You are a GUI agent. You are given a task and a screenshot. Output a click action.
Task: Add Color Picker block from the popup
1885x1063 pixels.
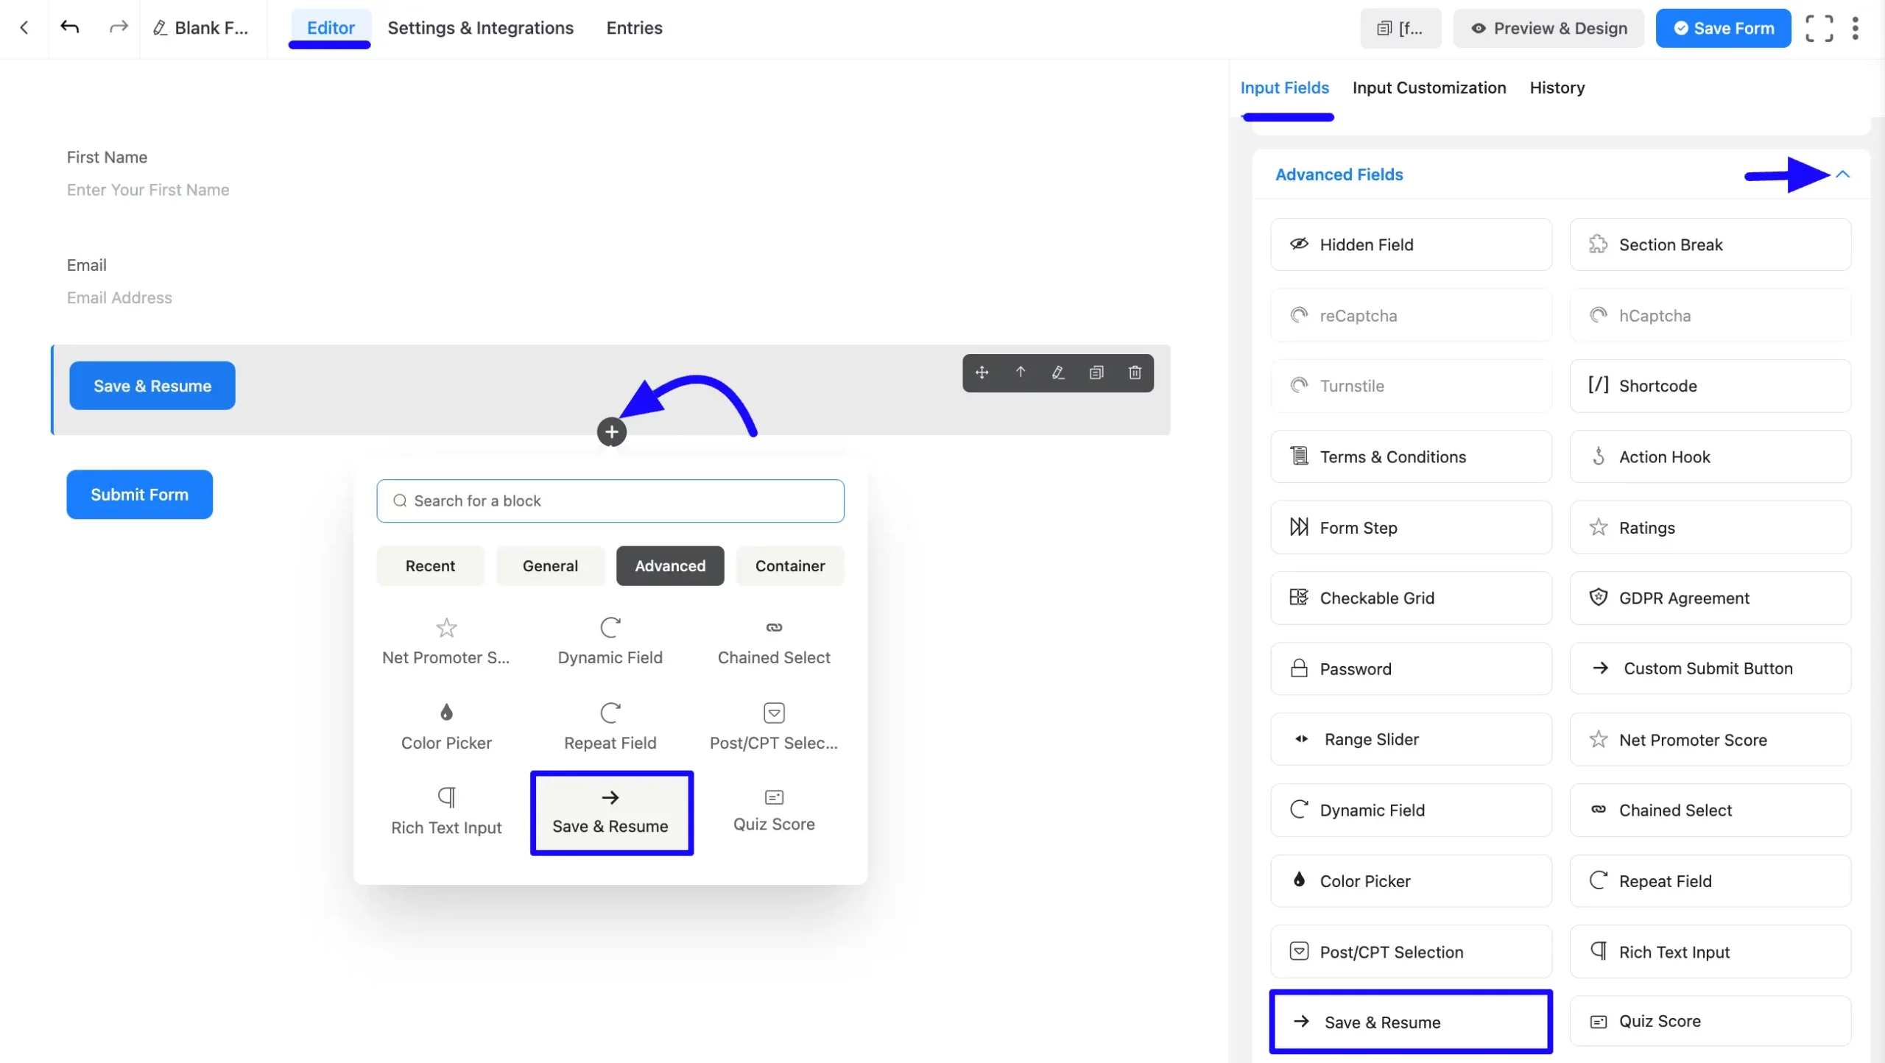446,727
